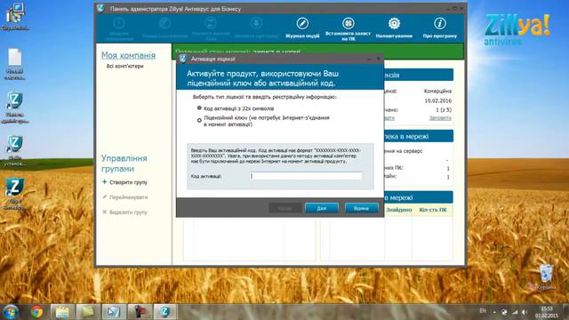Click greyed-out update virus bases toolbar icon

click(211, 28)
